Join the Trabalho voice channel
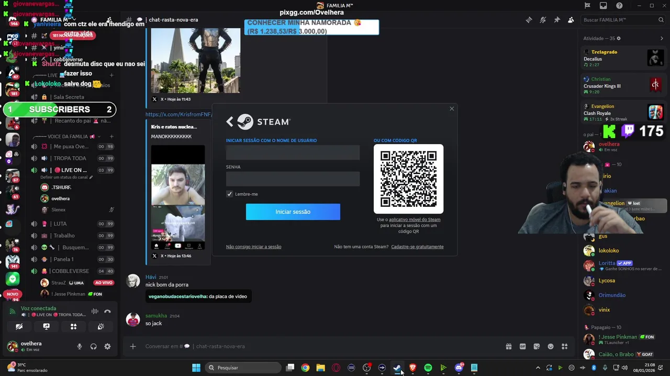The height and width of the screenshot is (376, 670). (x=72, y=236)
